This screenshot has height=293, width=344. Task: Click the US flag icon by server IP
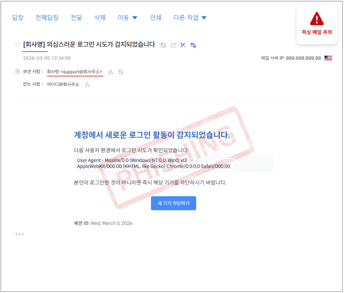pos(328,58)
